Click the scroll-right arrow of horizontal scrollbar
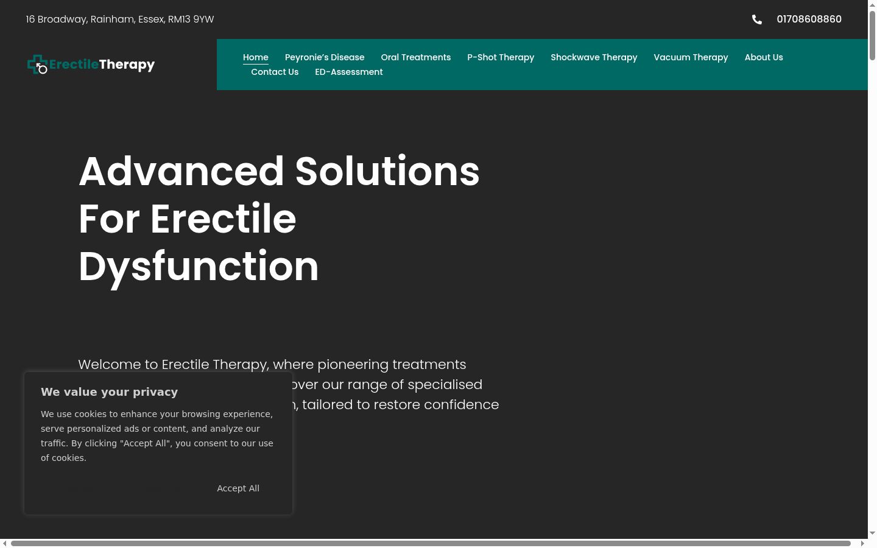 click(x=862, y=543)
